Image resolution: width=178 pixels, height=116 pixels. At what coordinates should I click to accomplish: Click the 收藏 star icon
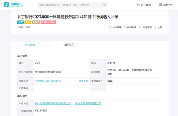point(155,27)
